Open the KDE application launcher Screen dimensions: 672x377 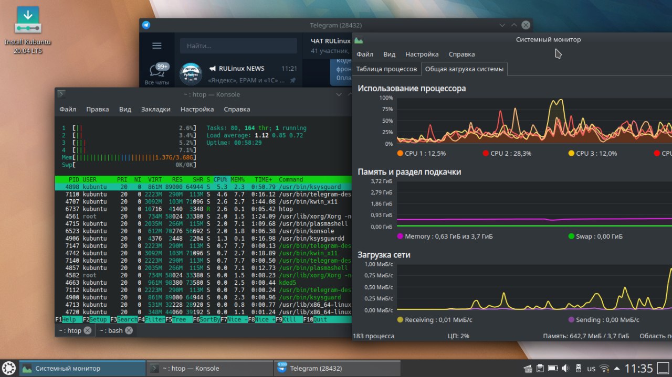tap(8, 368)
